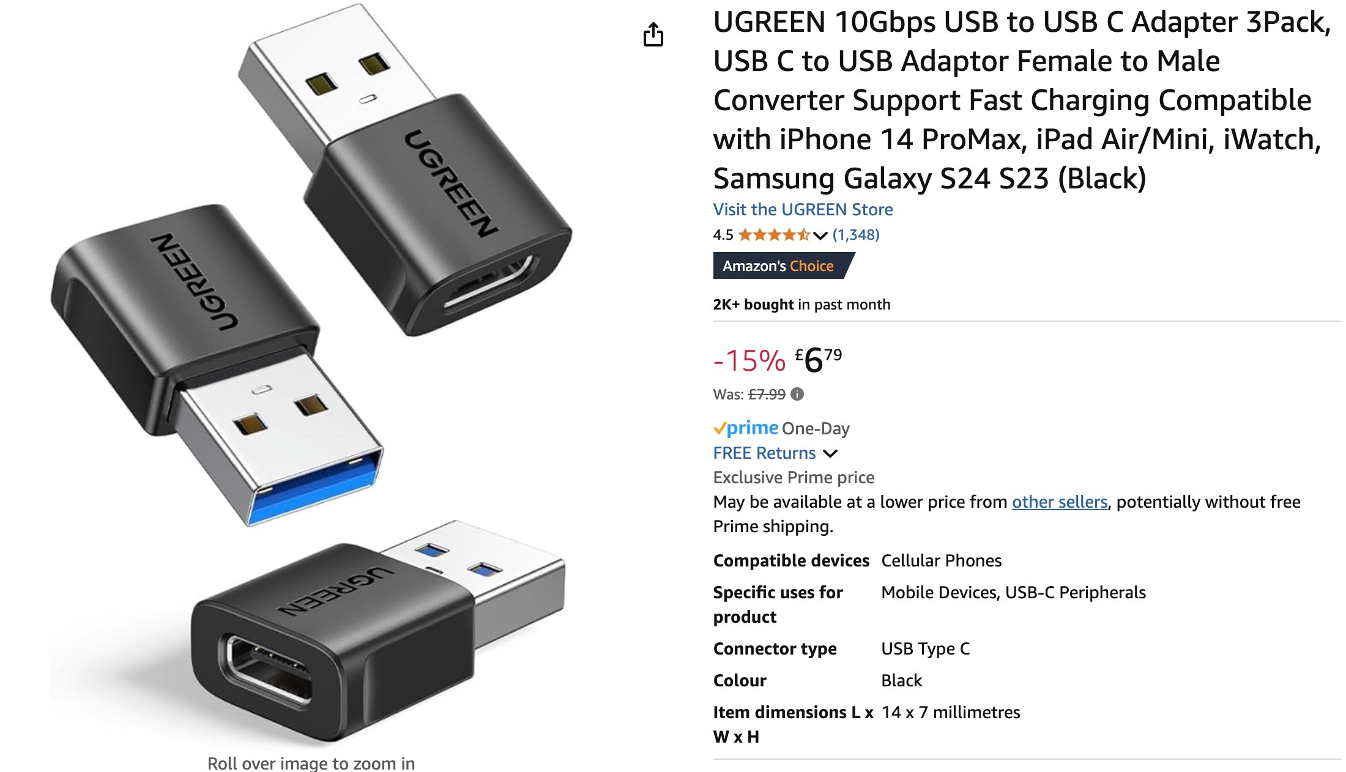Click the £6.79 price
The image size is (1346, 772).
[818, 359]
